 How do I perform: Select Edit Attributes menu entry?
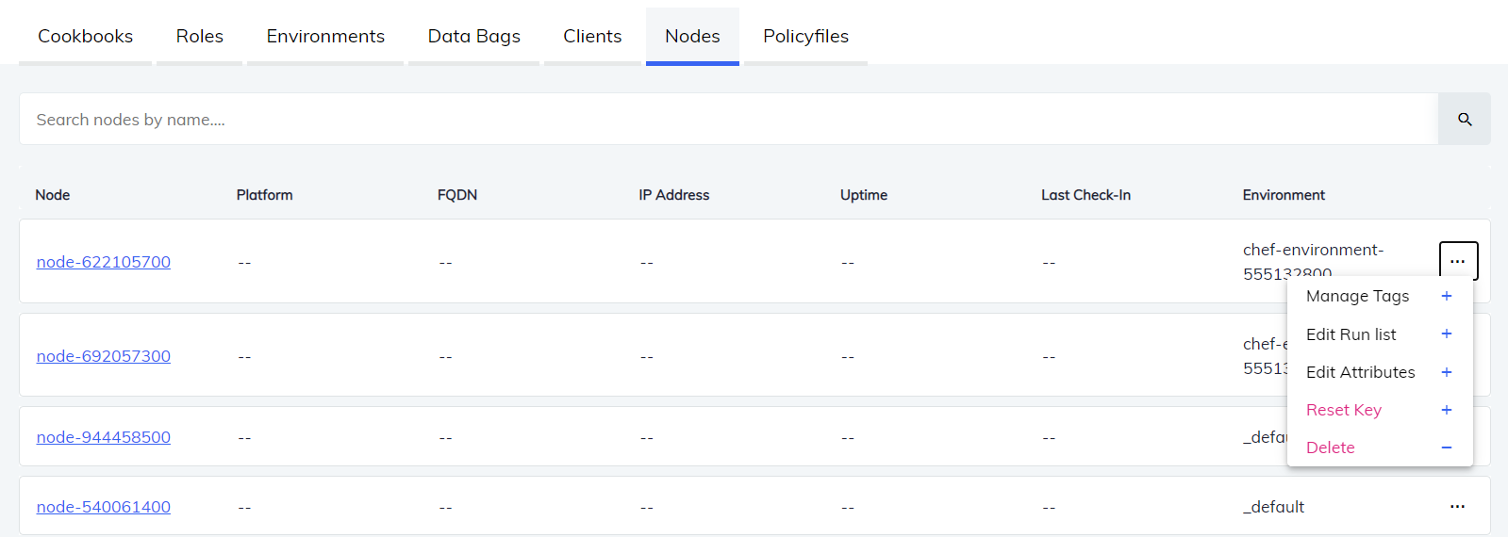click(x=1360, y=372)
